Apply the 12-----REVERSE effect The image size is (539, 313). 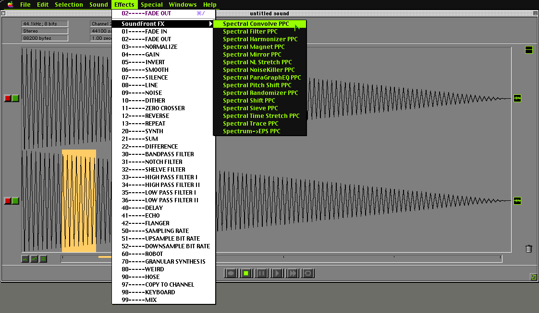coord(164,116)
